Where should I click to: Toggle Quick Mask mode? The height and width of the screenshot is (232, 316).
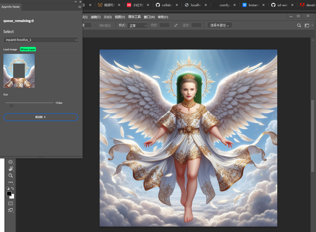[10, 203]
